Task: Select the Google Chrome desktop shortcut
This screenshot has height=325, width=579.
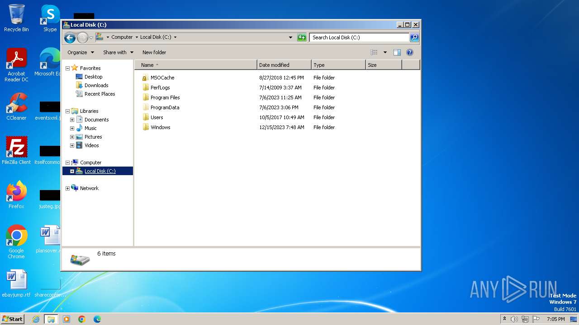Action: [16, 242]
